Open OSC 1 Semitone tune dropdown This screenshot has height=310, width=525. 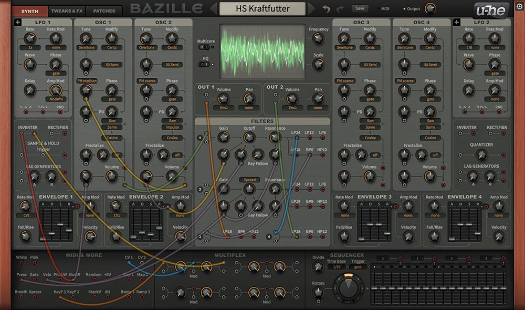click(87, 48)
